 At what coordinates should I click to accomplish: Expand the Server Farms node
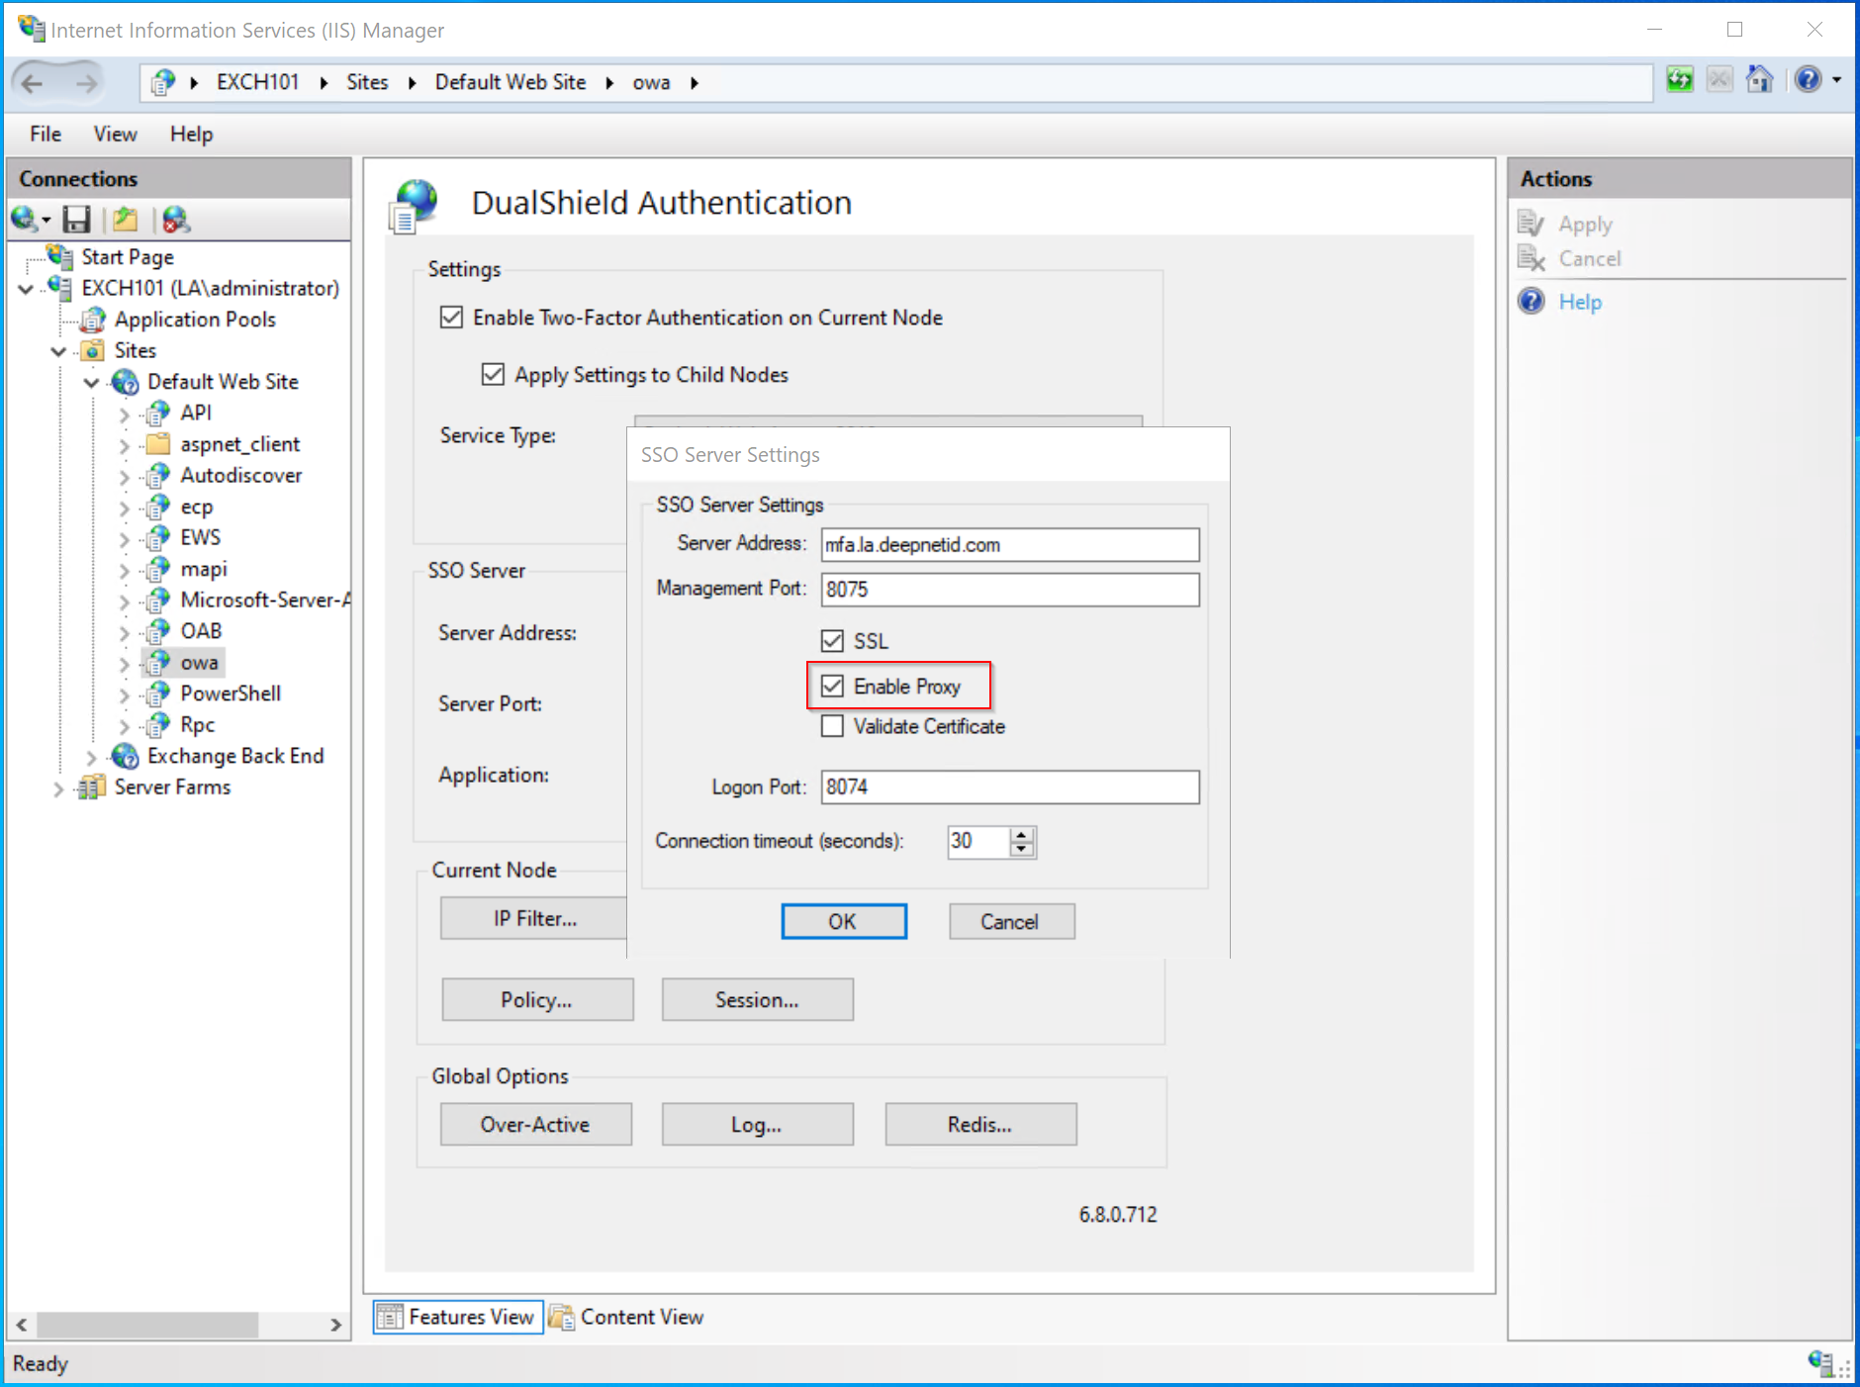coord(58,788)
